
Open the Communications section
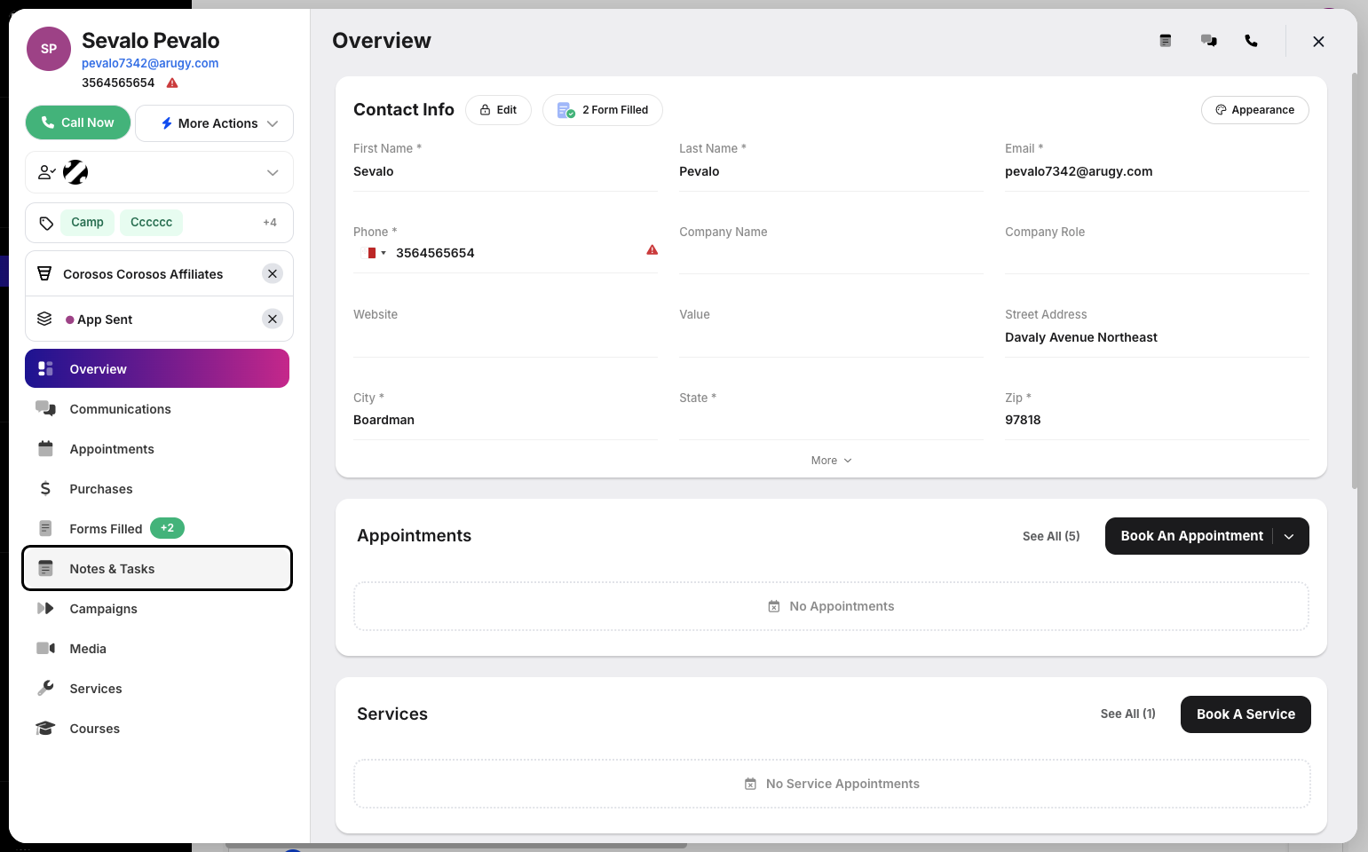coord(157,409)
